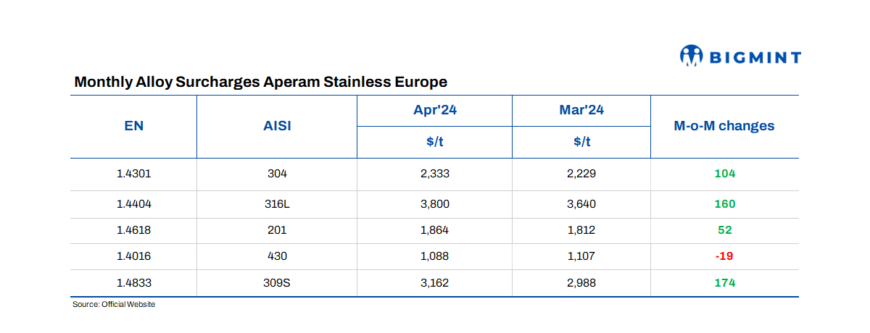Select the green 174 change value
This screenshot has width=870, height=333.
click(724, 283)
